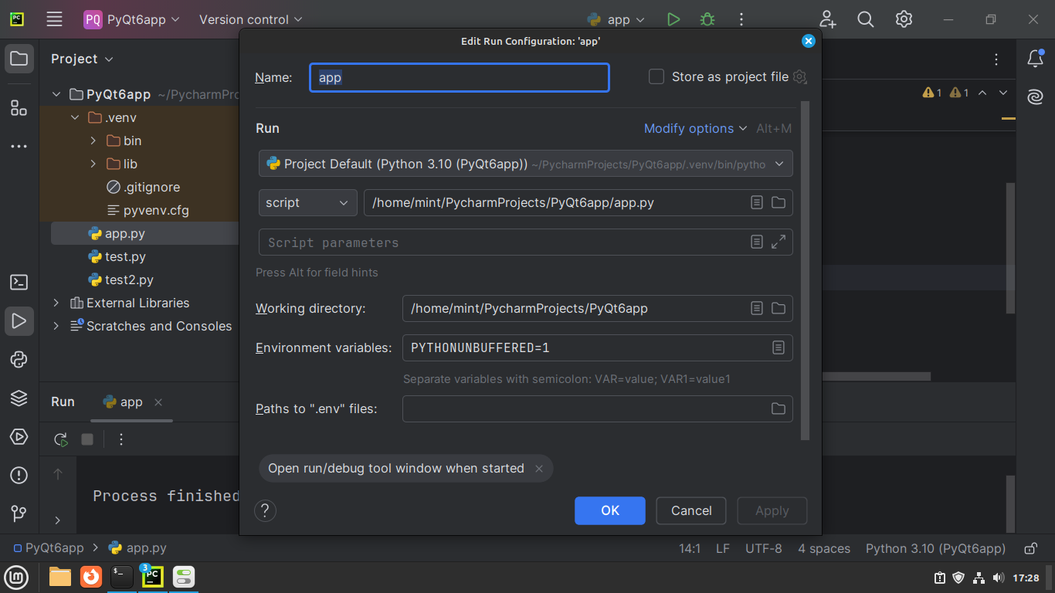Open IDE settings gear
Image resolution: width=1055 pixels, height=593 pixels.
904,19
